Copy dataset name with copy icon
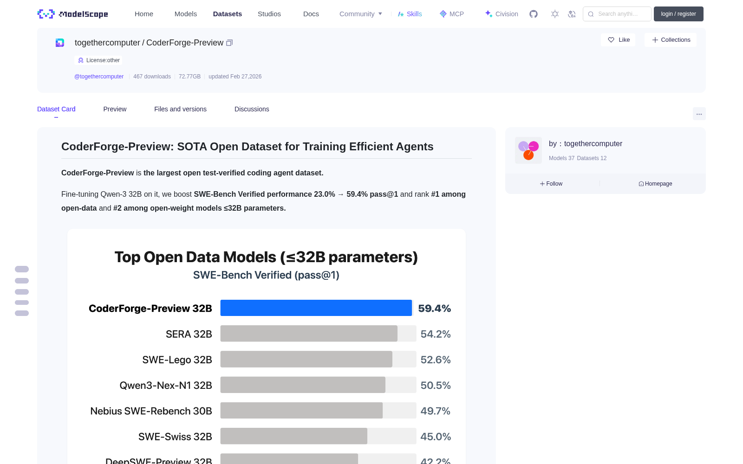 pos(229,43)
